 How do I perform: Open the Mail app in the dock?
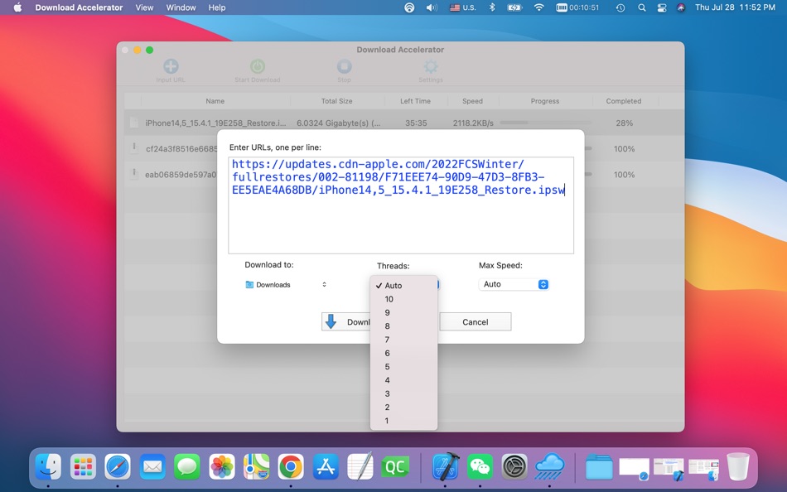(x=152, y=467)
